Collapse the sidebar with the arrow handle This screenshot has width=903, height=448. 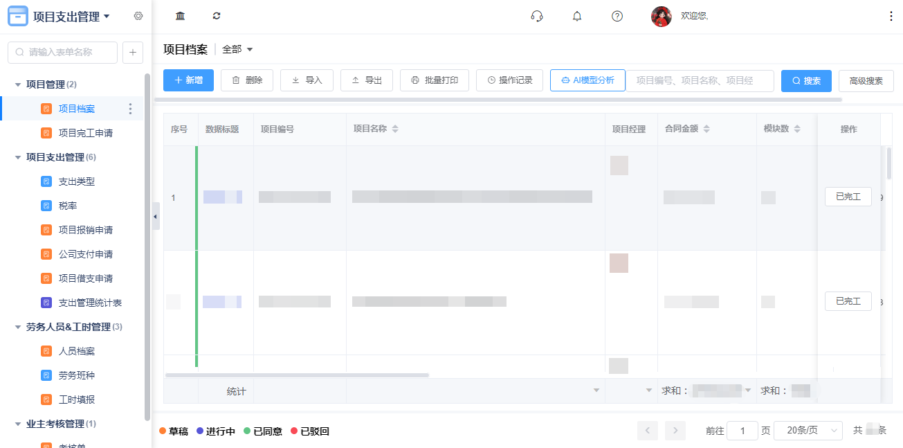pyautogui.click(x=155, y=217)
